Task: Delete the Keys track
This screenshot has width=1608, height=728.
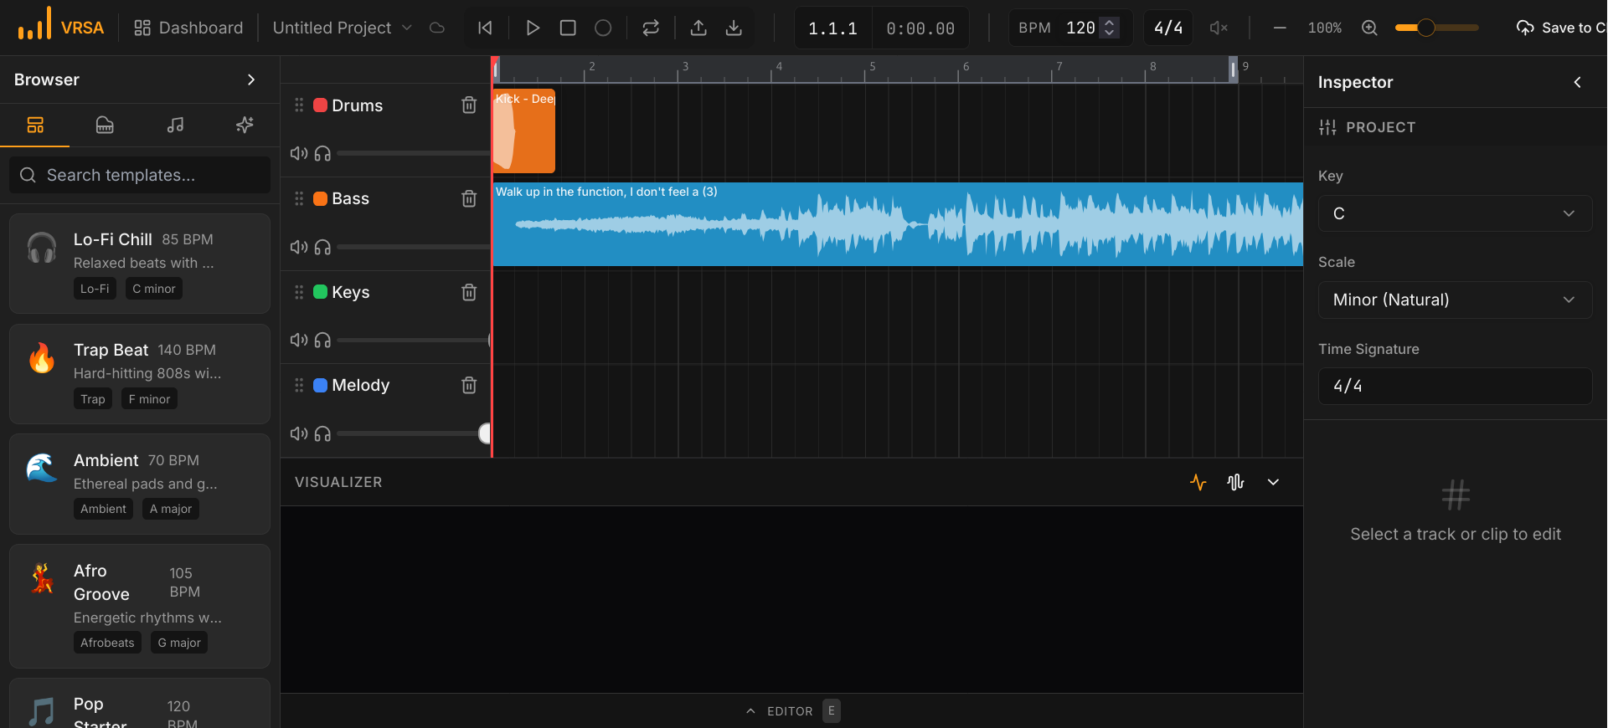Action: coord(469,292)
